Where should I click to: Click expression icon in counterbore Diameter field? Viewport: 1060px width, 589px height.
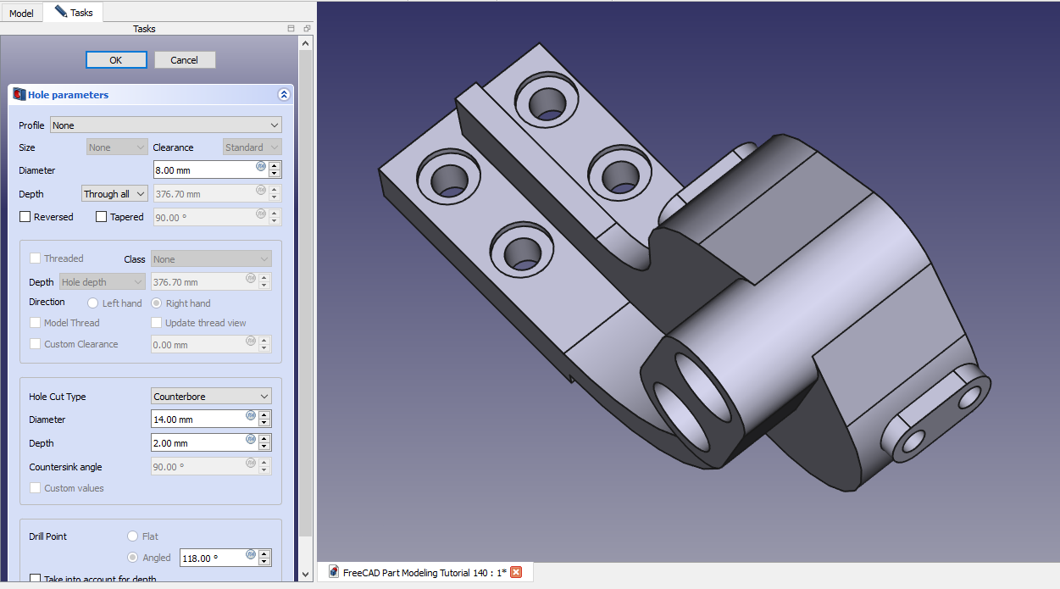click(251, 415)
